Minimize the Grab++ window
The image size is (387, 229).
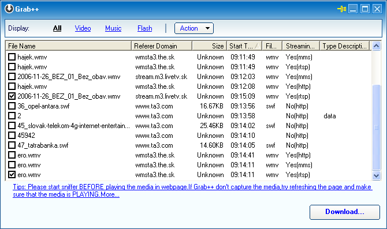point(353,9)
